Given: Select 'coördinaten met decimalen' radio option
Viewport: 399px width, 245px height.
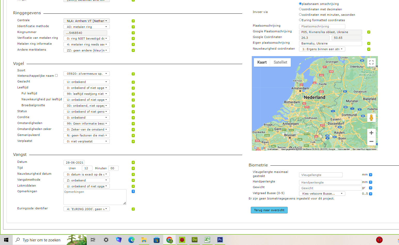Looking at the screenshot, I should point(300,9).
